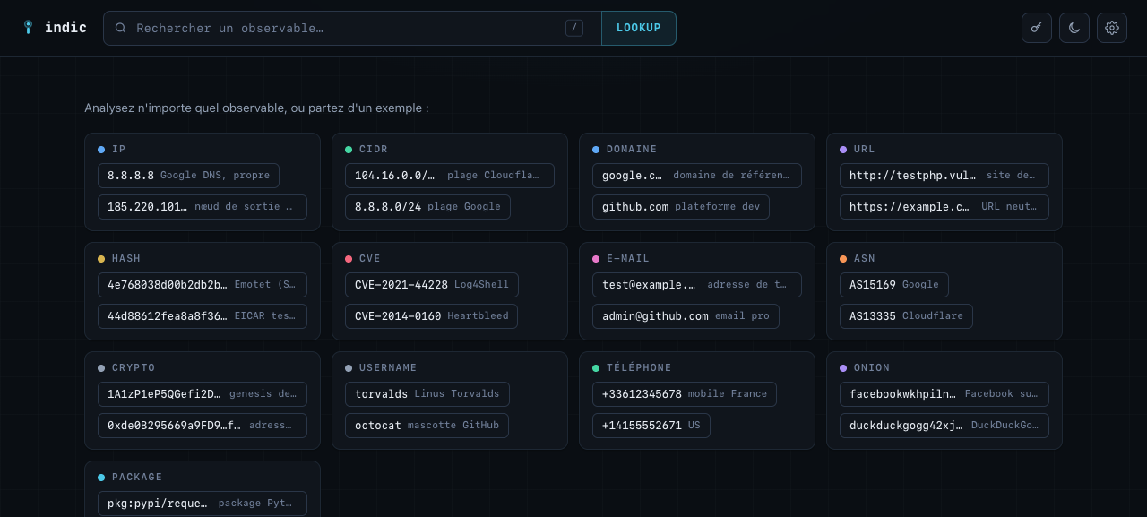This screenshot has width=1147, height=517.
Task: Pick the github.com domain example
Action: [681, 207]
